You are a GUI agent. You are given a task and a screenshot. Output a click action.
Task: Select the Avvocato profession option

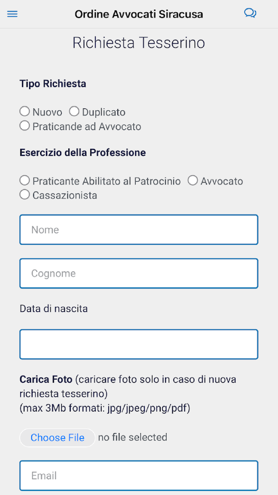click(193, 180)
